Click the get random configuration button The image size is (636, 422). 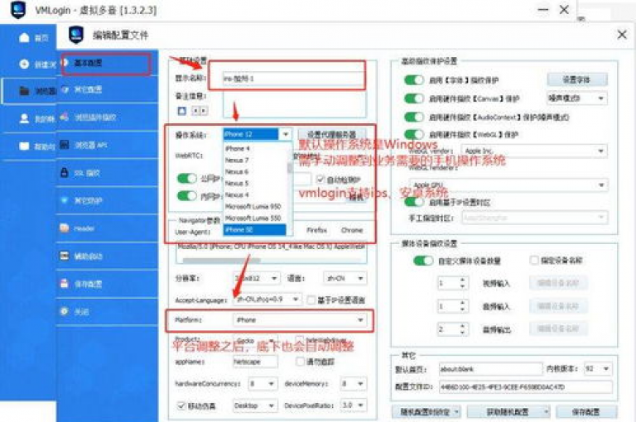coord(508,412)
